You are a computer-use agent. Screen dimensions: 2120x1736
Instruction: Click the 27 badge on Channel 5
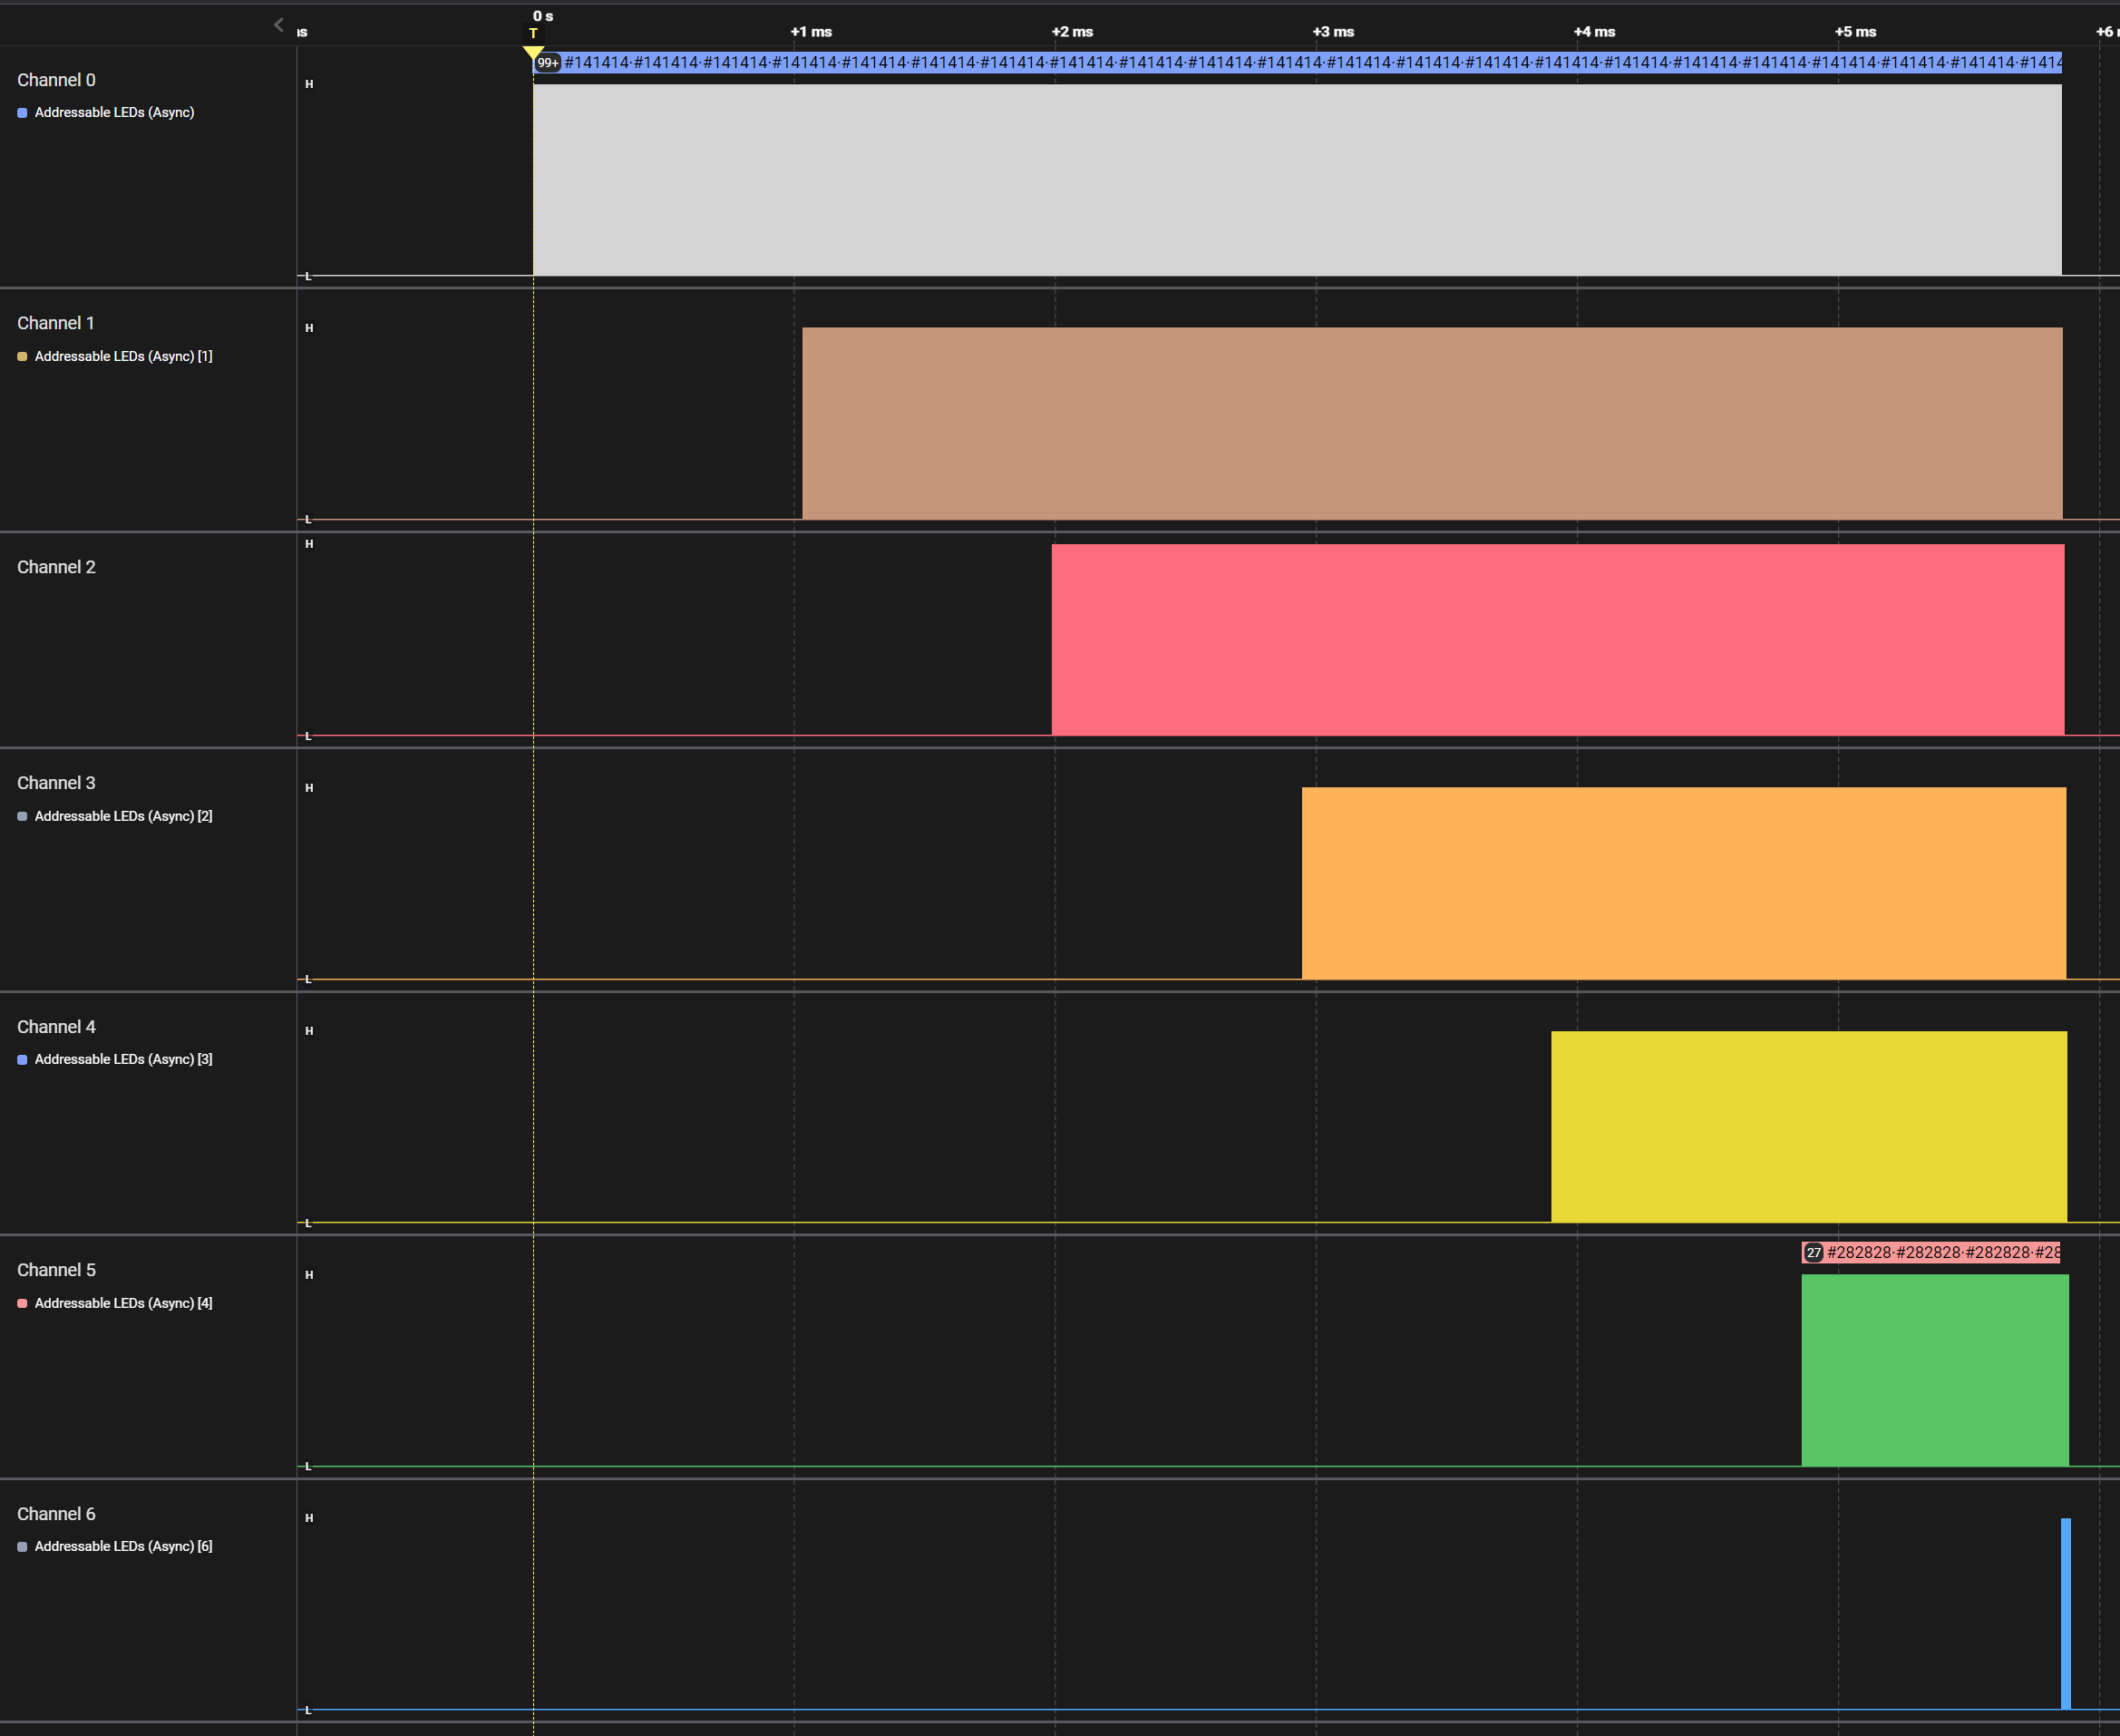[1814, 1253]
